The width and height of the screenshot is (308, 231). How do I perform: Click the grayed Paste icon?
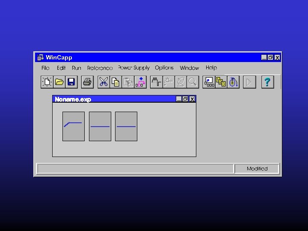[128, 82]
